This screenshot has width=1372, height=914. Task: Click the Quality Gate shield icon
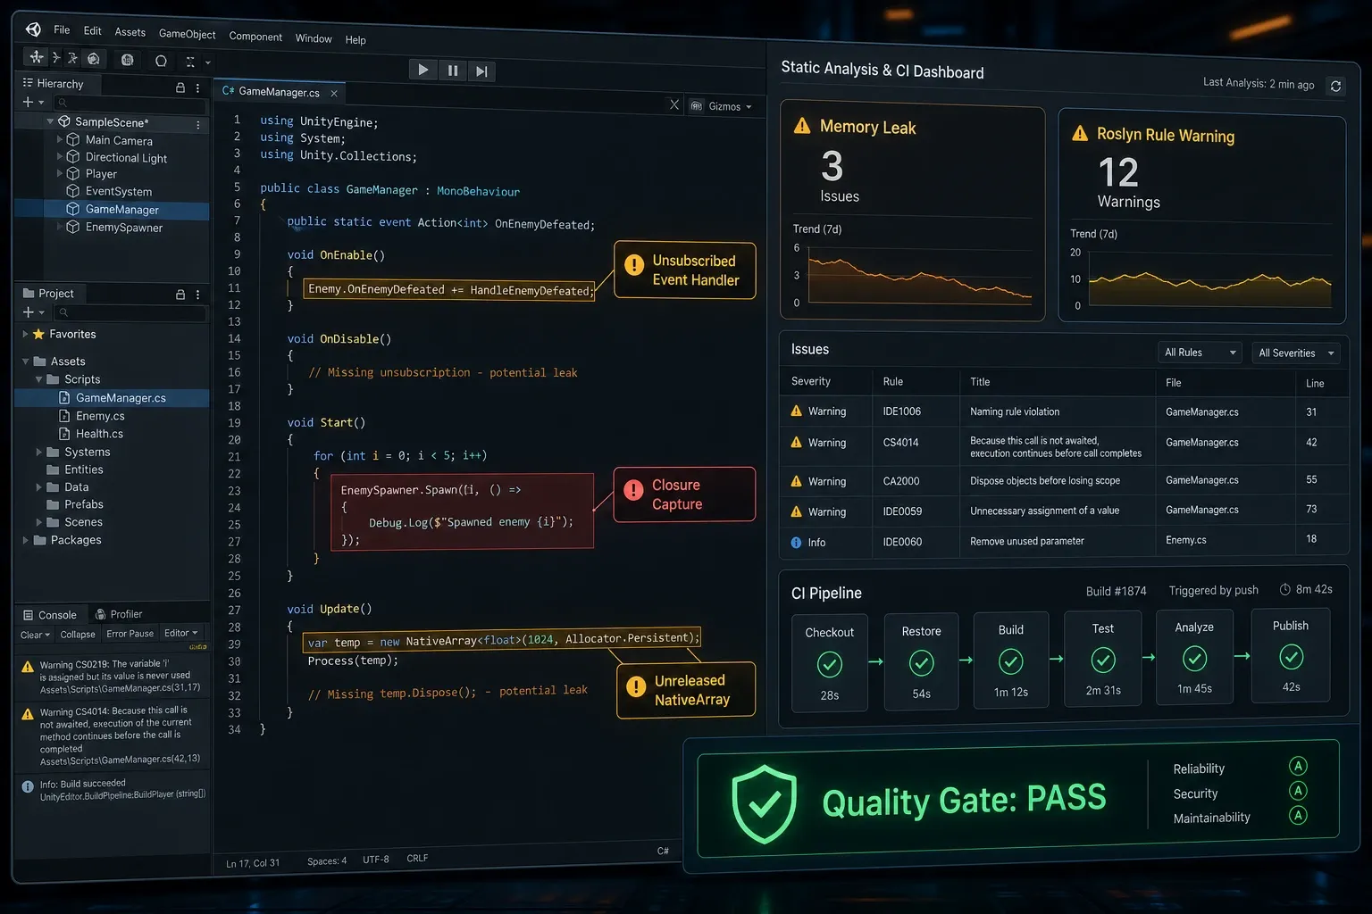(x=764, y=803)
